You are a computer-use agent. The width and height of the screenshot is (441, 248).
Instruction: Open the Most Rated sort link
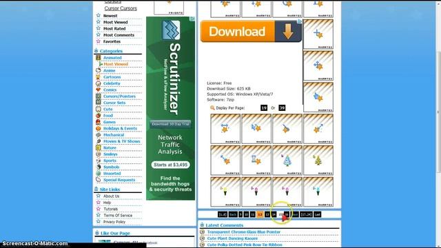click(114, 28)
